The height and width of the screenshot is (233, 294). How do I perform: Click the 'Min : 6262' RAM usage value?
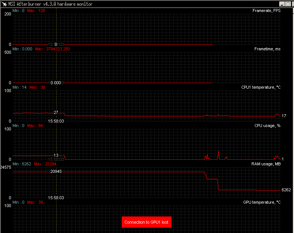click(22, 164)
